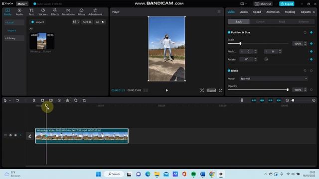
Task: Reset the Blend settings
Action: (x=305, y=71)
